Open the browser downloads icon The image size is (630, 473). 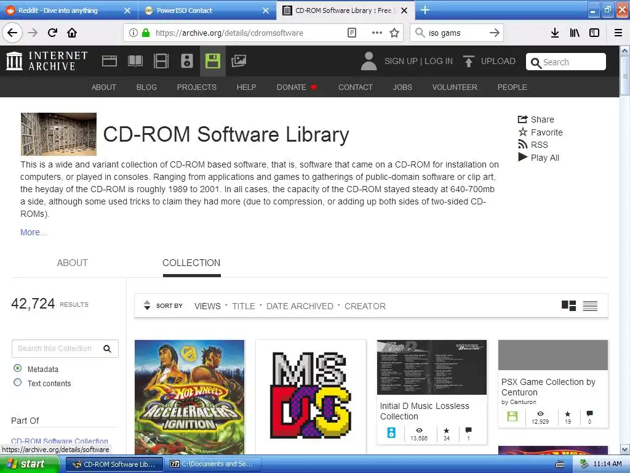click(554, 33)
